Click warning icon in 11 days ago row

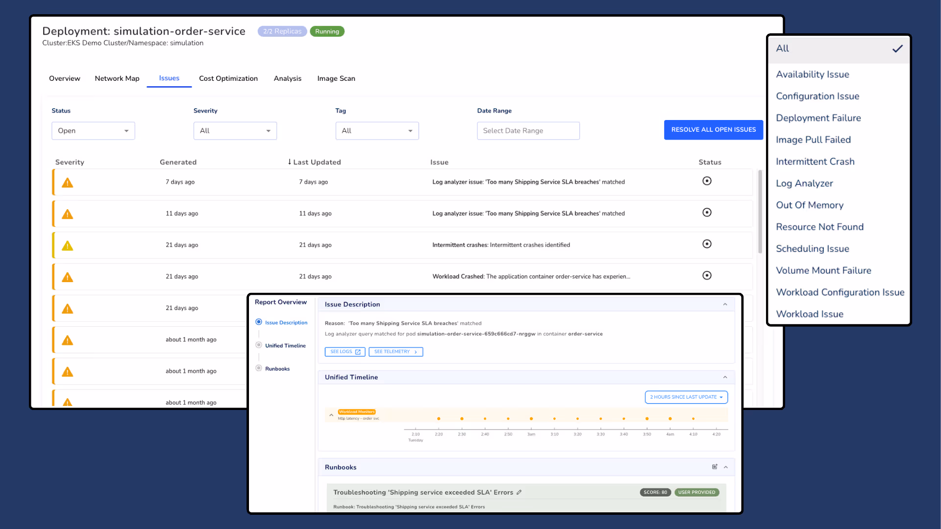[x=67, y=214]
